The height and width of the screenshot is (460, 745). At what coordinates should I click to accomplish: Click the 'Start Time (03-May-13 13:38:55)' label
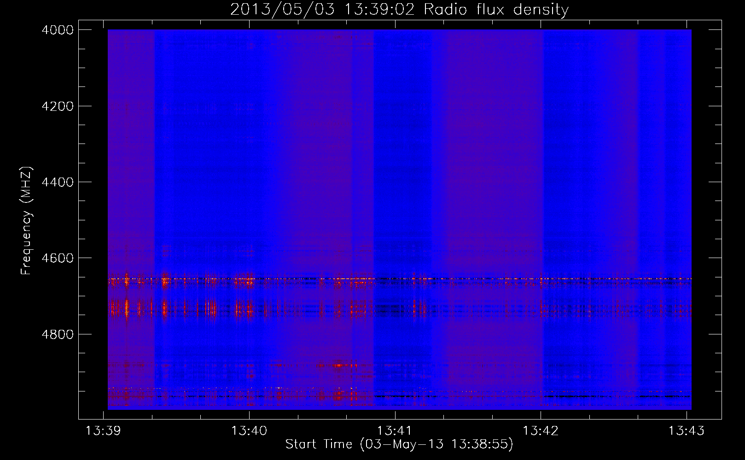pyautogui.click(x=399, y=444)
